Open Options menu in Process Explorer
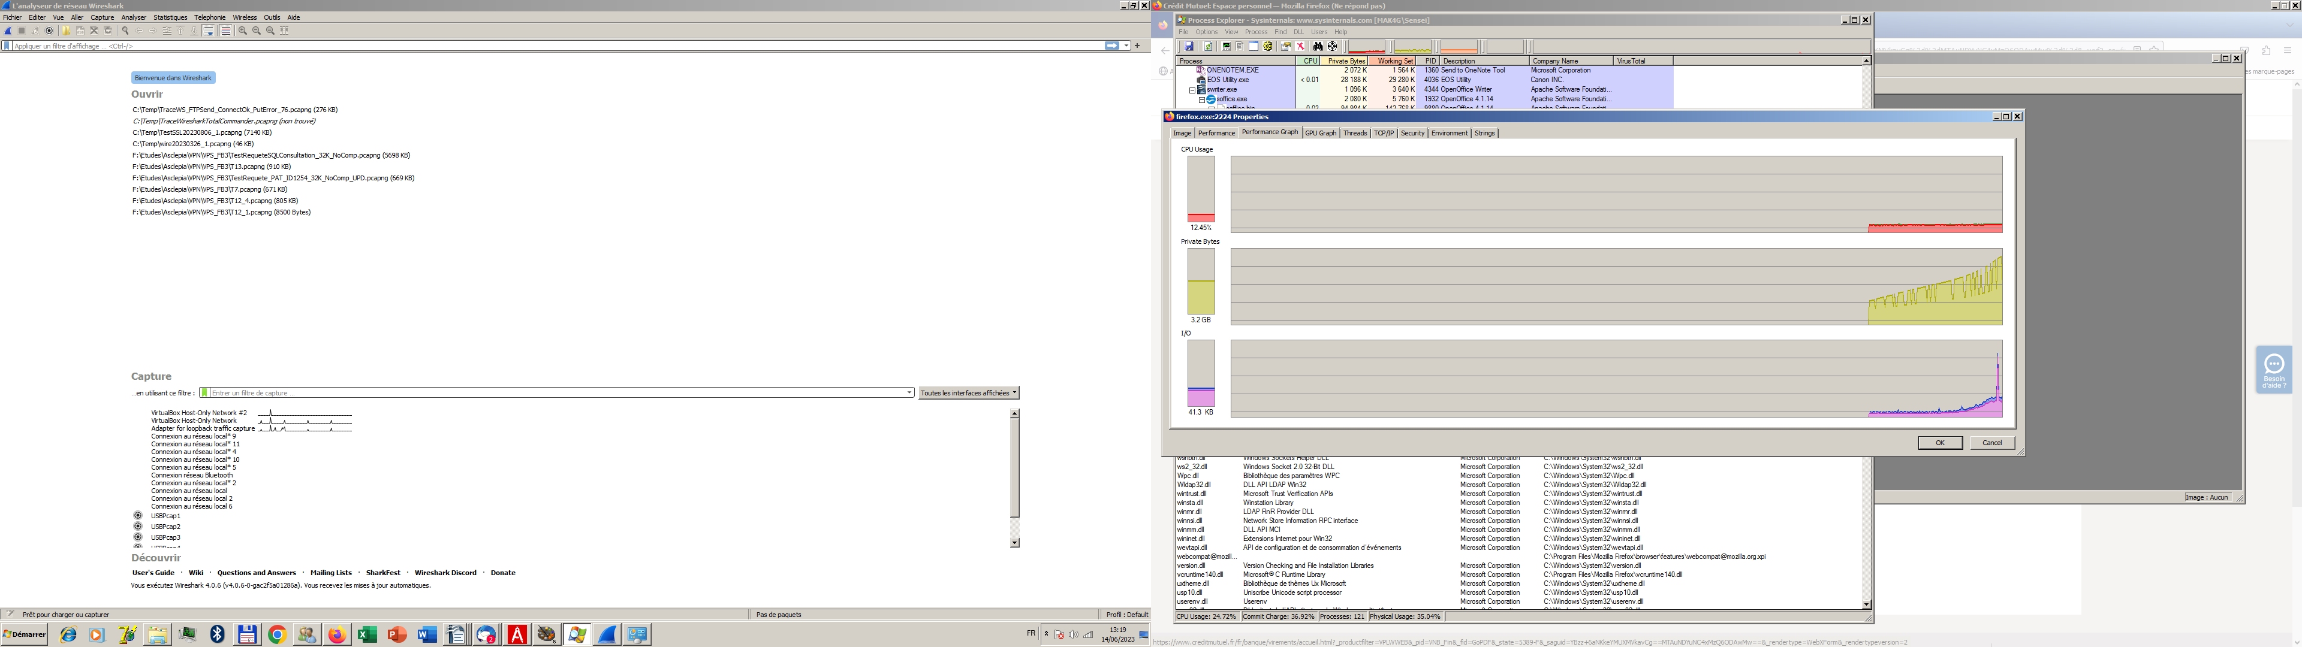This screenshot has height=647, width=2302. tap(1206, 32)
